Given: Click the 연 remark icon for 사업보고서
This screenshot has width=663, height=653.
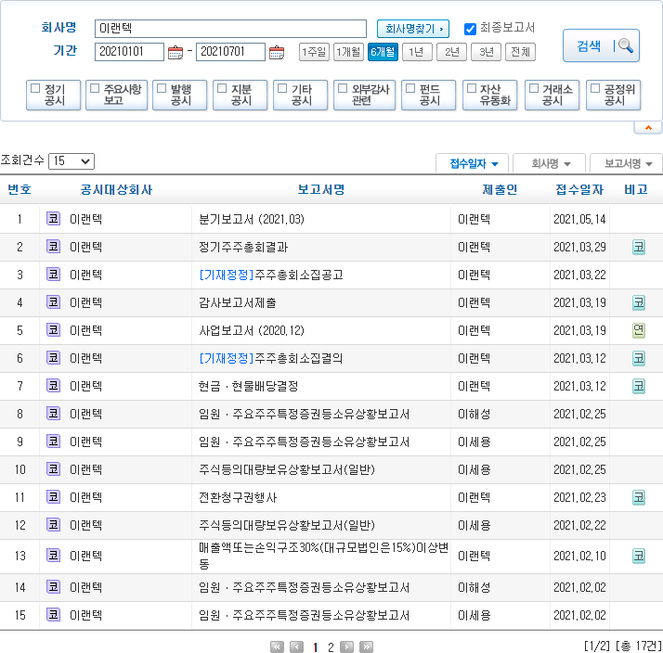Looking at the screenshot, I should coord(639,330).
